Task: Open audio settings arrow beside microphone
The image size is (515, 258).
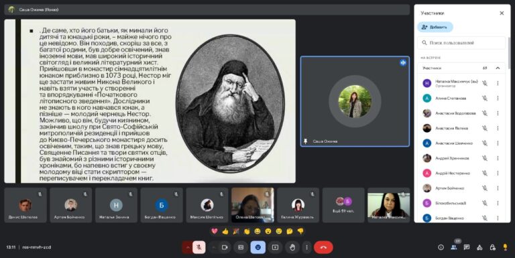Action: [188, 247]
